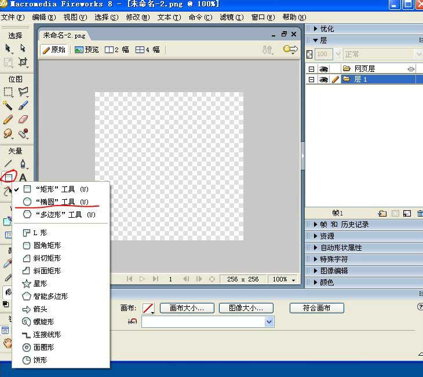Pick the Eraser tool in bitmap section
Screen dimensions: 423x377
pos(23,119)
